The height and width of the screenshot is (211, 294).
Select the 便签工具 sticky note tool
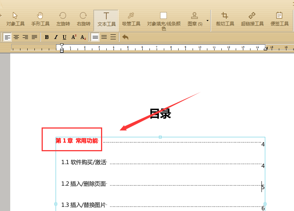279,20
